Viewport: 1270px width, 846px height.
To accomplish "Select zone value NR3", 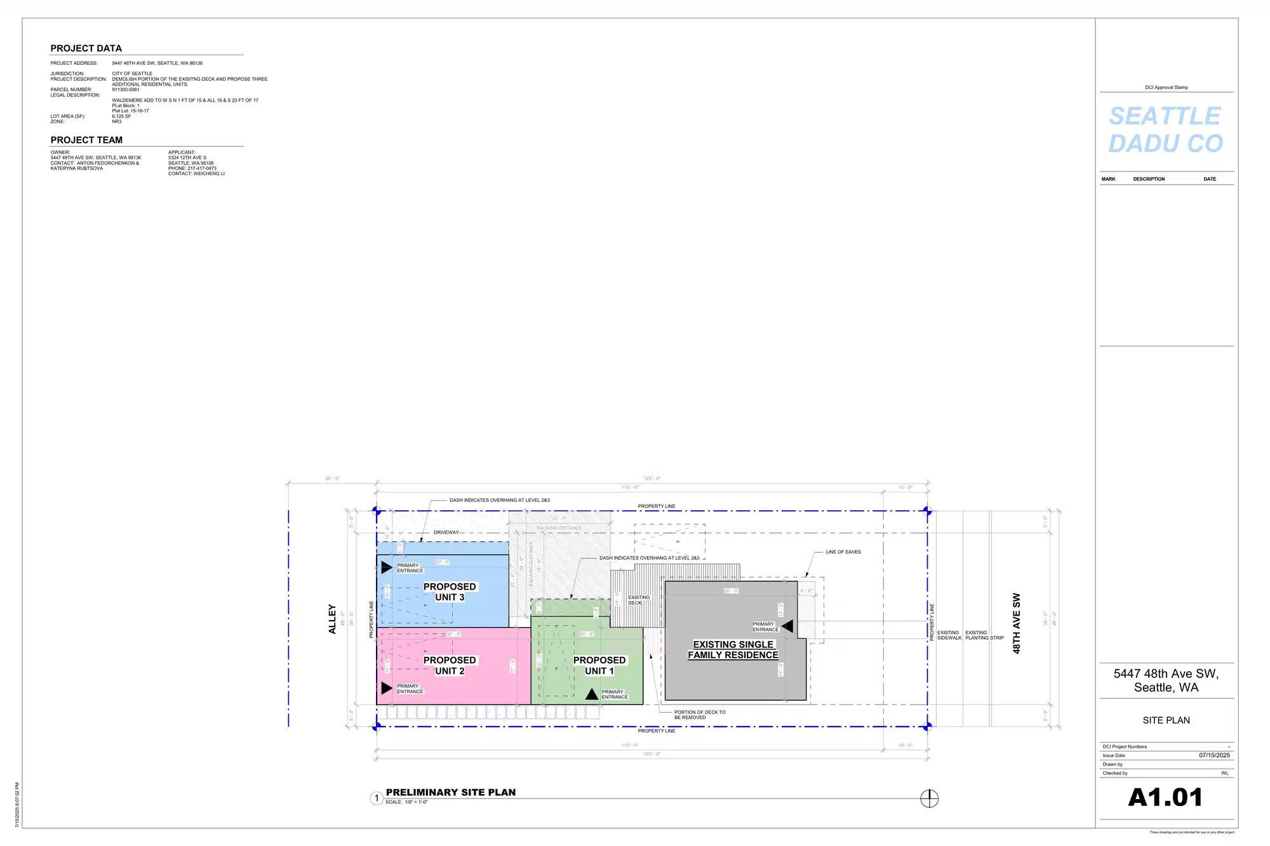I will pos(117,121).
